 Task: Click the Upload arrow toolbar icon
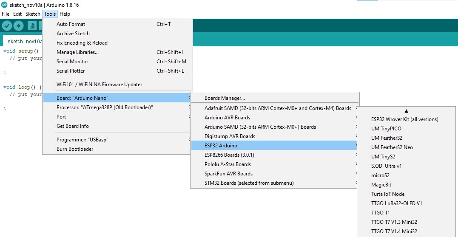point(18,26)
